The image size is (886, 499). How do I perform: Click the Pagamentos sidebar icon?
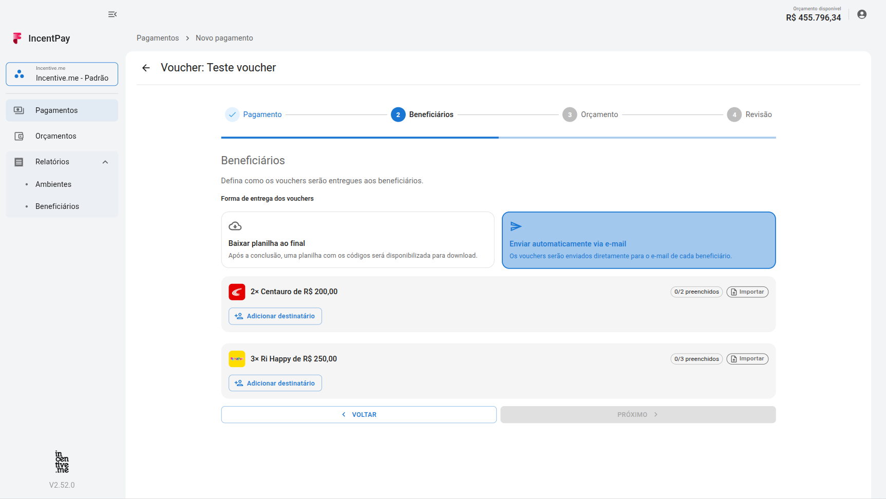click(19, 110)
